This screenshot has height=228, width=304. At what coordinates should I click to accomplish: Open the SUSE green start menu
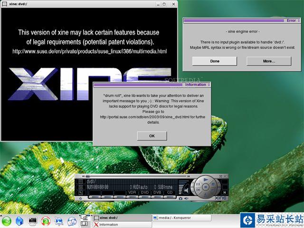pyautogui.click(x=7, y=221)
